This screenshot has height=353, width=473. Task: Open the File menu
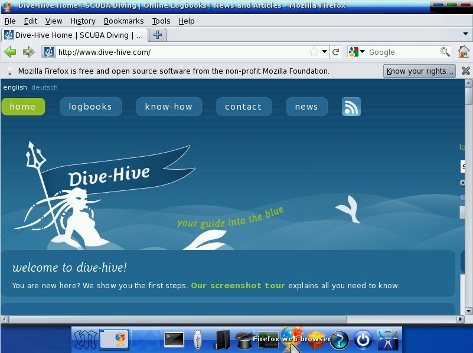pyautogui.click(x=10, y=21)
